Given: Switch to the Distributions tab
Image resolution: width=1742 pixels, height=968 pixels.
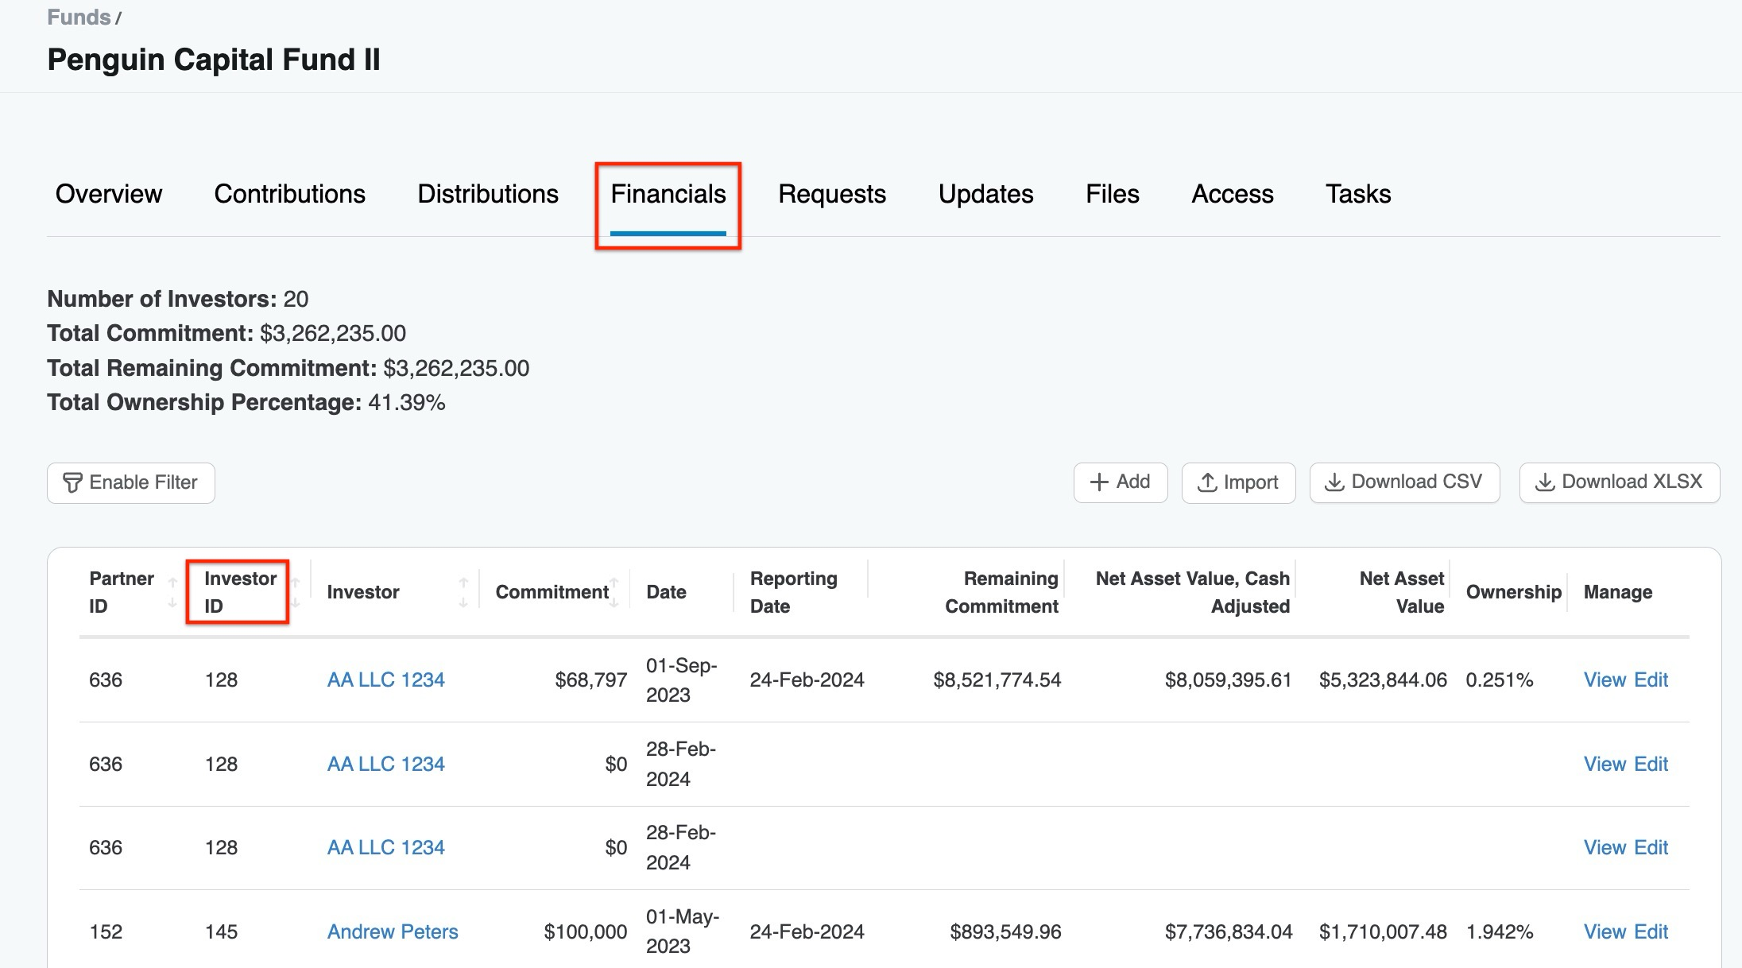Looking at the screenshot, I should (487, 194).
